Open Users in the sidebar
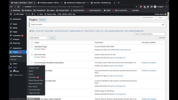The height and width of the screenshot is (100, 178). 15,64
